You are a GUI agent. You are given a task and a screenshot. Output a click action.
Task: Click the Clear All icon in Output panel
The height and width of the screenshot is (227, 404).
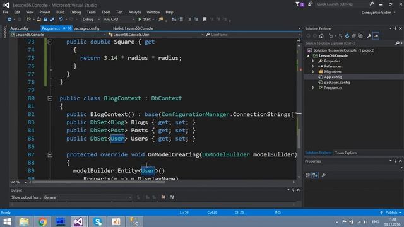point(163,197)
